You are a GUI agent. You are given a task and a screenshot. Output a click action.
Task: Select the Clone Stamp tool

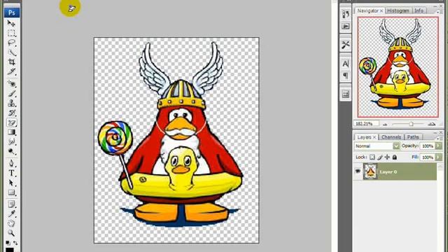[11, 103]
